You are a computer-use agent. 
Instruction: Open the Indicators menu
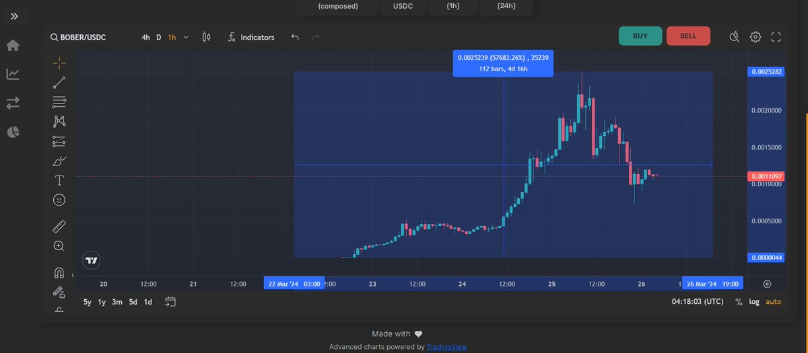tap(250, 37)
